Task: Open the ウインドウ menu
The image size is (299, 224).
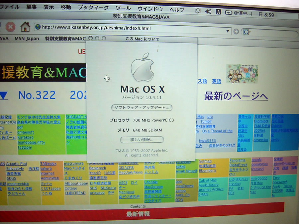Action: point(150,9)
